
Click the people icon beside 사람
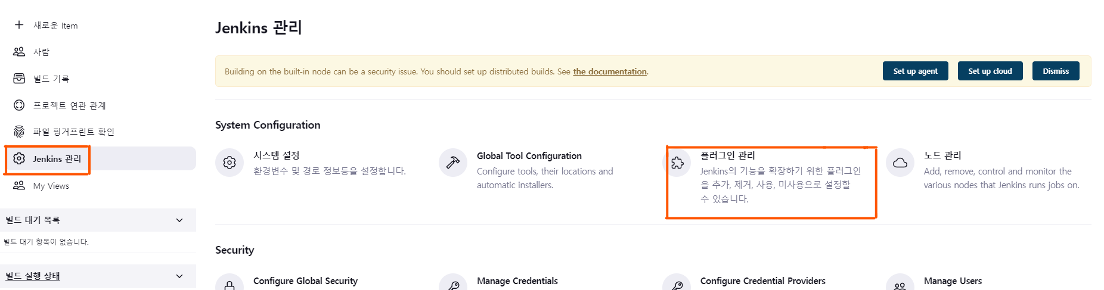(19, 51)
